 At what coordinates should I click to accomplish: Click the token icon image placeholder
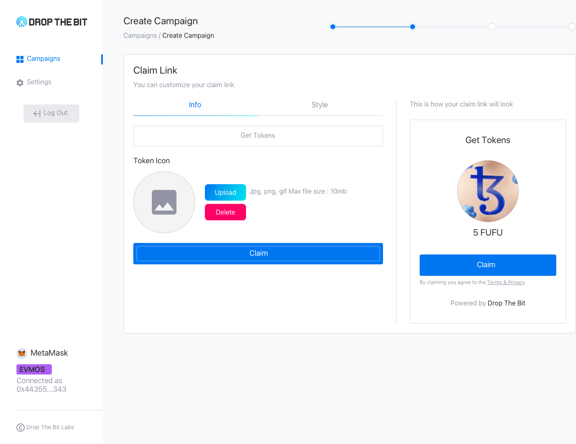click(164, 202)
